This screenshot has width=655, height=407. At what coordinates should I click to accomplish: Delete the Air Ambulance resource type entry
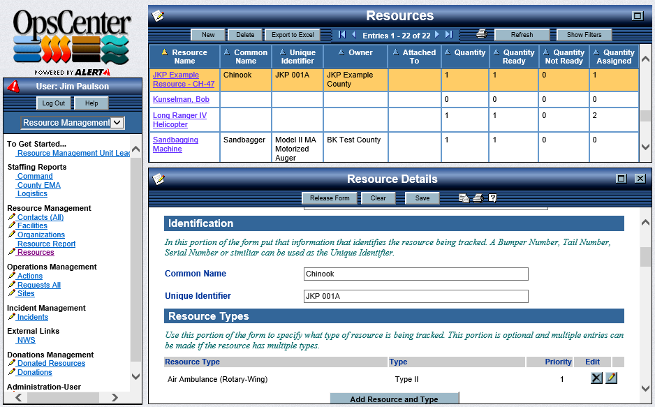[596, 378]
